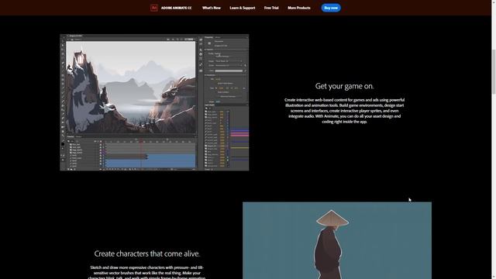Click the Adobe Animate 'An' logo icon
Screen dimensions: 496x279
click(x=153, y=8)
